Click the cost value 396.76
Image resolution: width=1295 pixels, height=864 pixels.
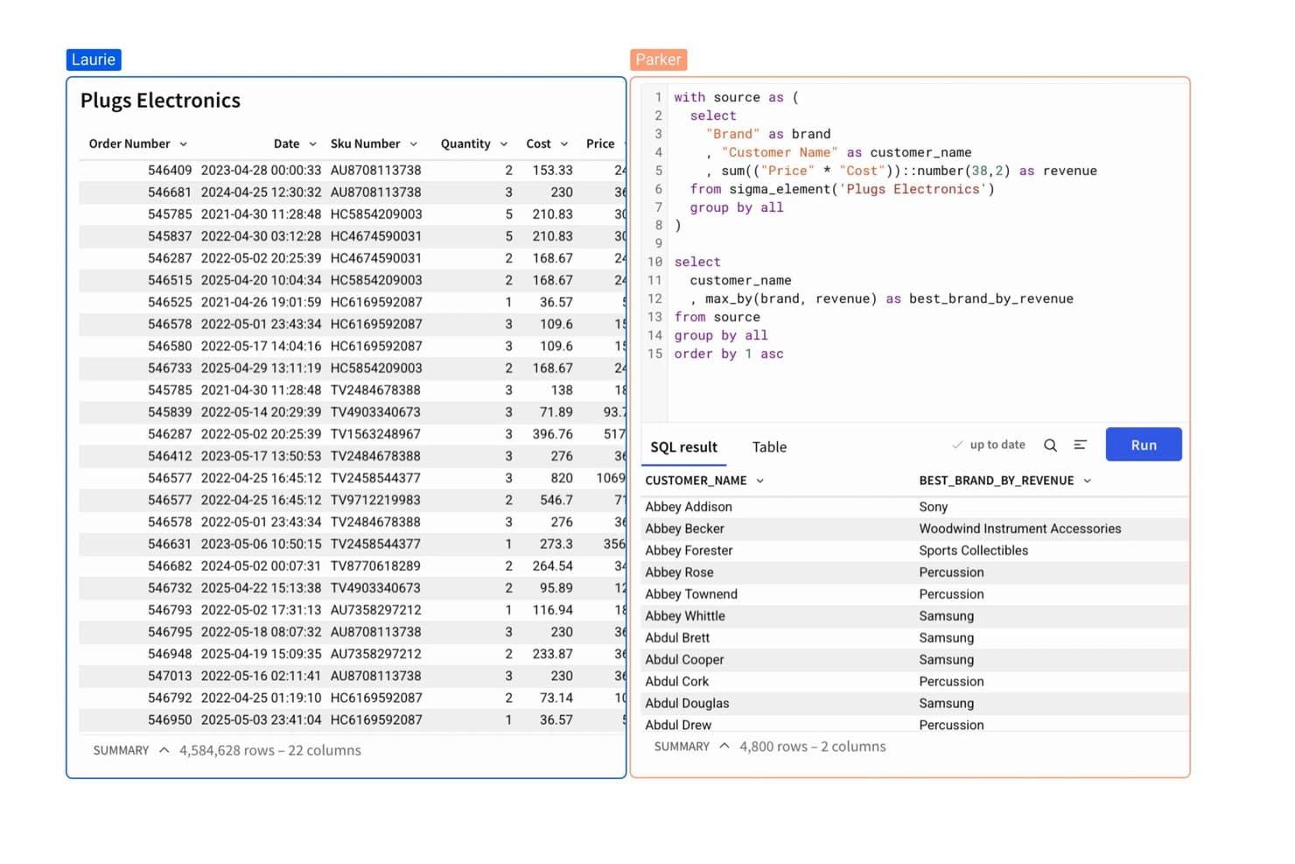[x=552, y=434]
